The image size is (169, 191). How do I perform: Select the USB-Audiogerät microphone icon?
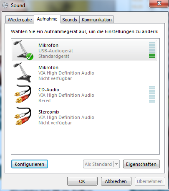coord(23,50)
